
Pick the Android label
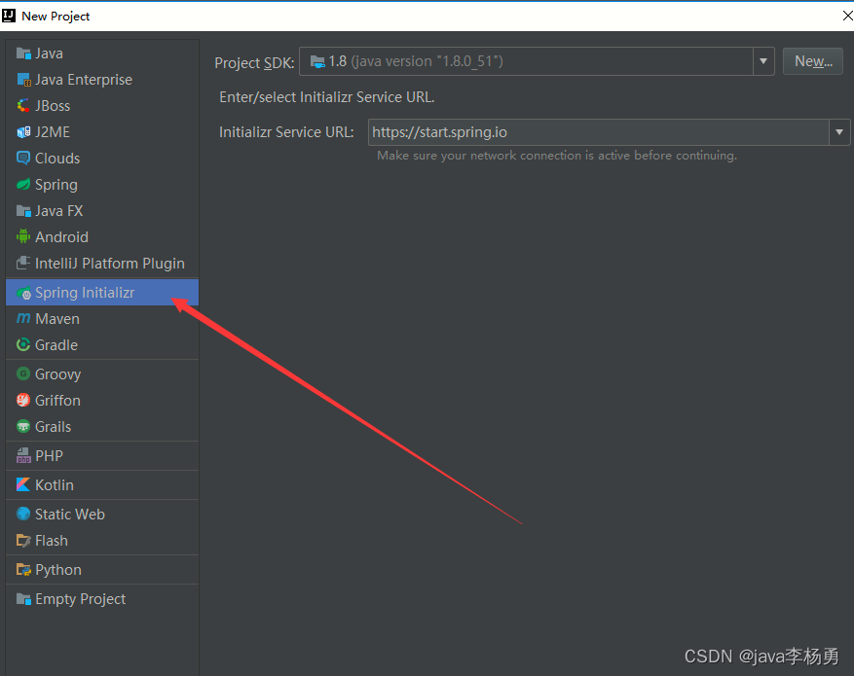point(61,237)
